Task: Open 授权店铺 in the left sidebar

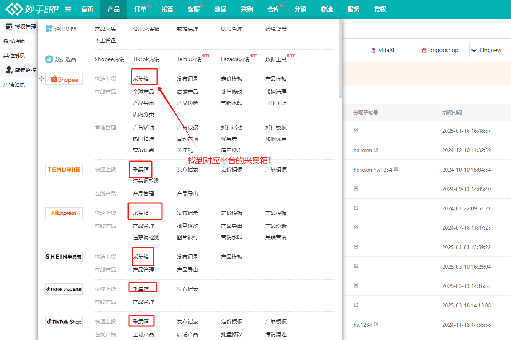Action: (14, 41)
